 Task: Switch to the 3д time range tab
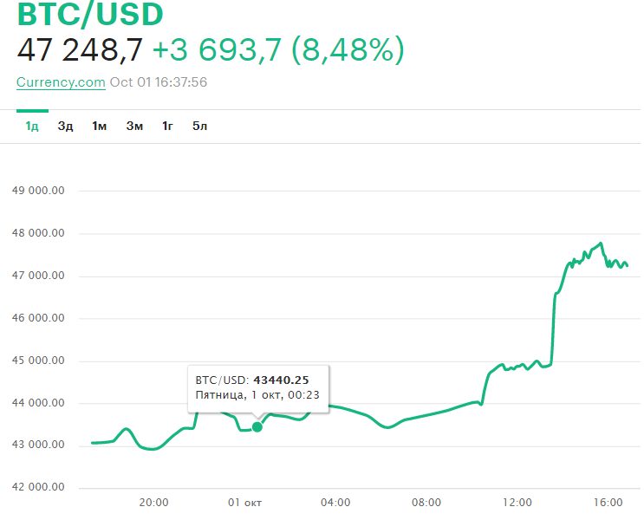click(x=66, y=127)
